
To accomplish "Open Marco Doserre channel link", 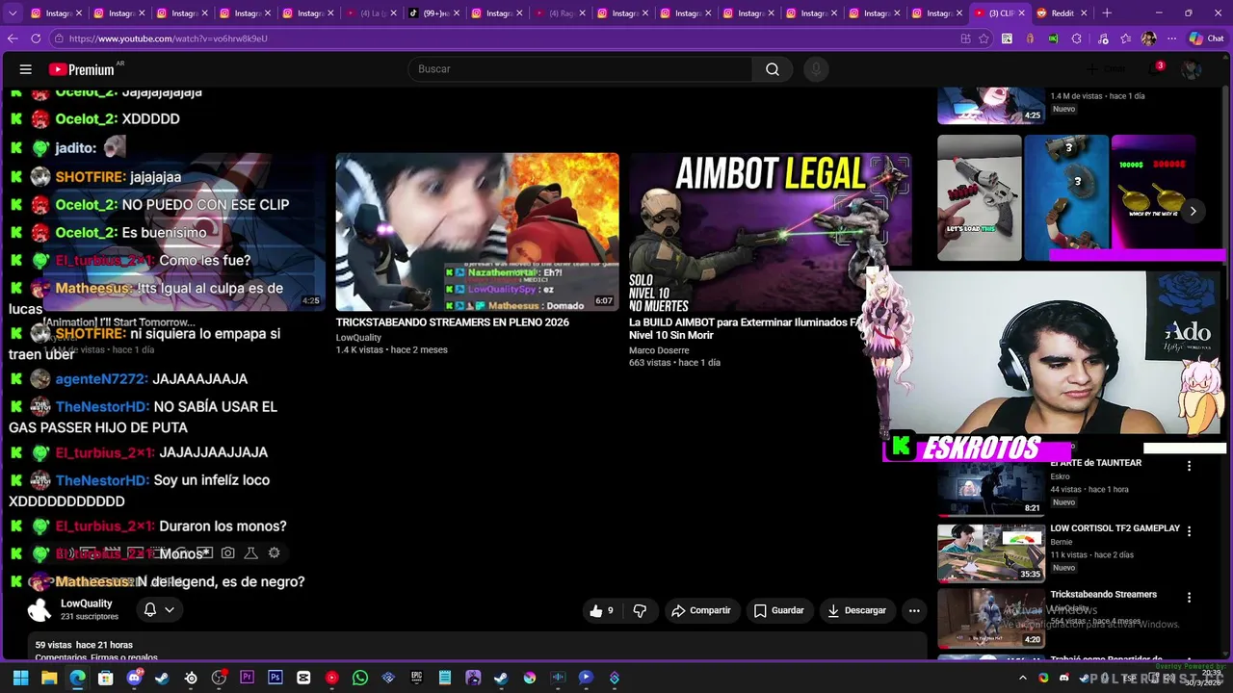I will pos(659,350).
